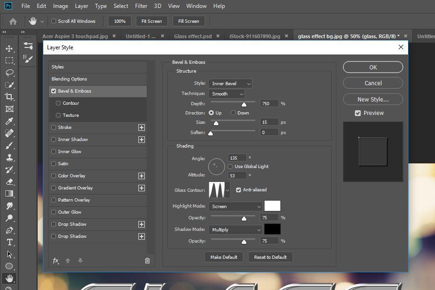Open the Technique dropdown Smooth
Screen dimensions: 435x290
click(x=226, y=94)
